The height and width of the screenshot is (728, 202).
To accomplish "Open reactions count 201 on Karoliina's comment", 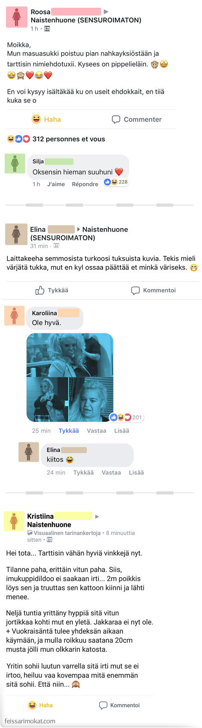I will (126, 417).
